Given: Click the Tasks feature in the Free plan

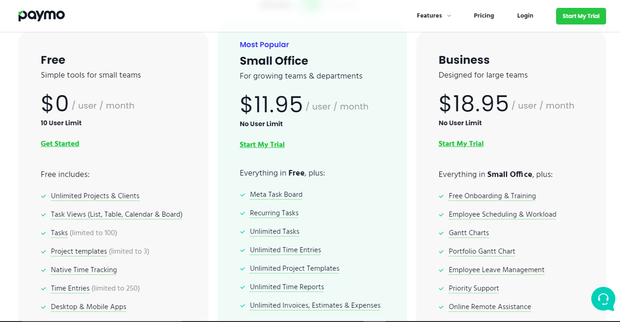Looking at the screenshot, I should (x=59, y=233).
